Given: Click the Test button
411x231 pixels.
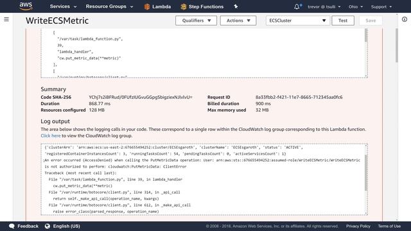Looking at the screenshot, I should [x=343, y=21].
